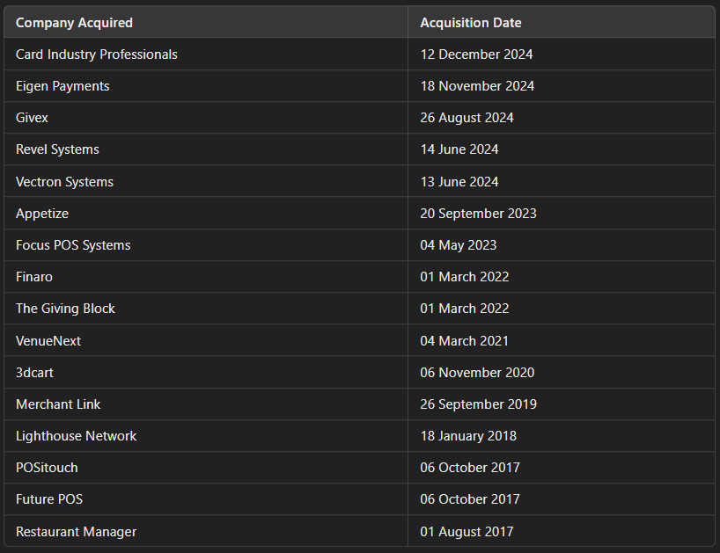
Task: Click the Lighthouse Network company name
Action: click(77, 435)
